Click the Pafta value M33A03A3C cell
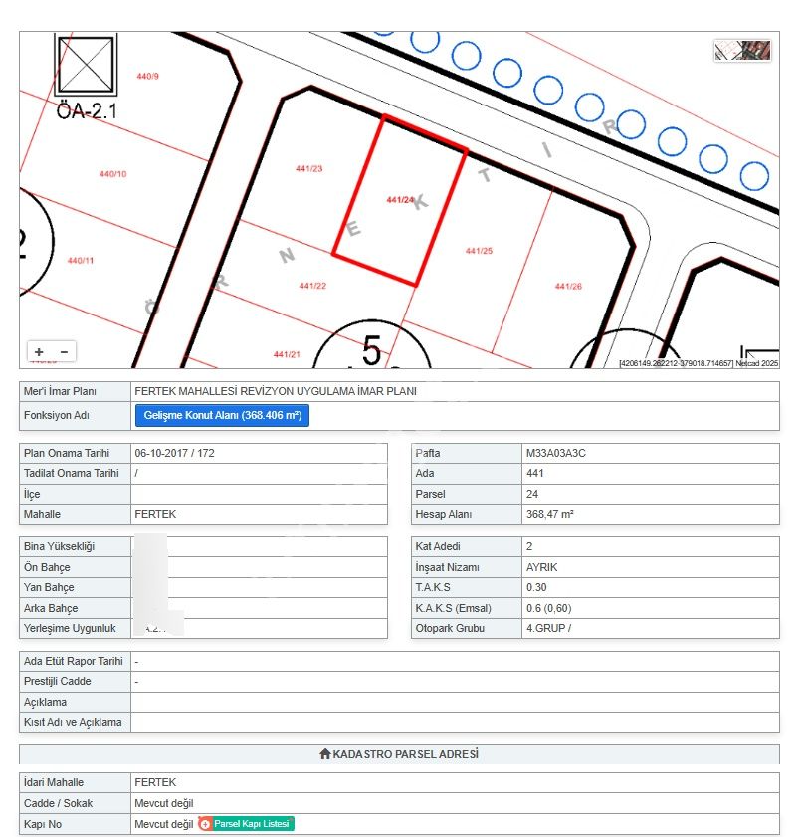The width and height of the screenshot is (803, 837). coord(650,453)
